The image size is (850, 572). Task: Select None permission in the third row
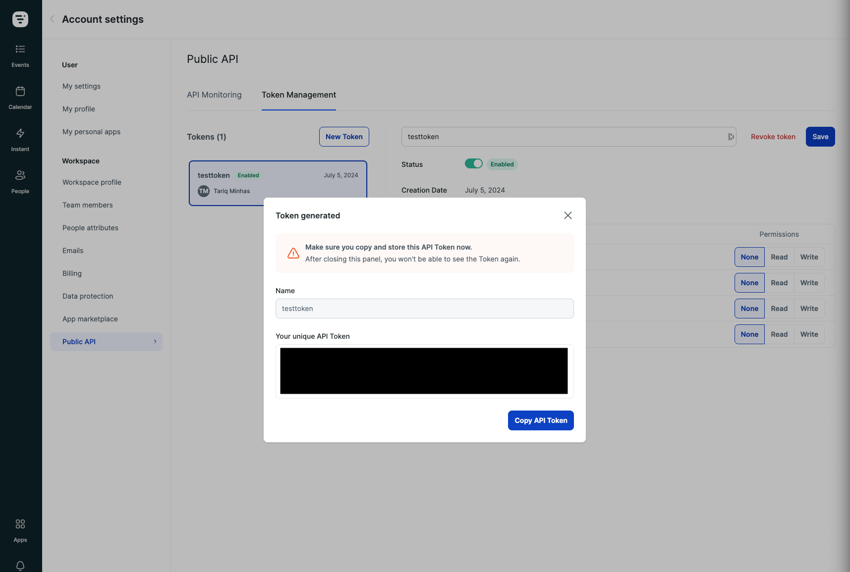[749, 309]
